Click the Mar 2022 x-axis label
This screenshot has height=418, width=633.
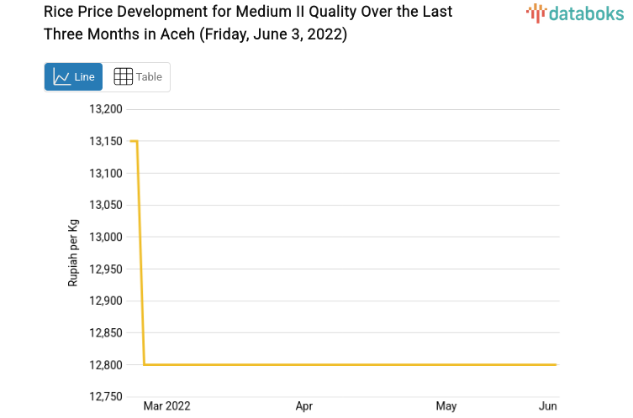tap(166, 406)
